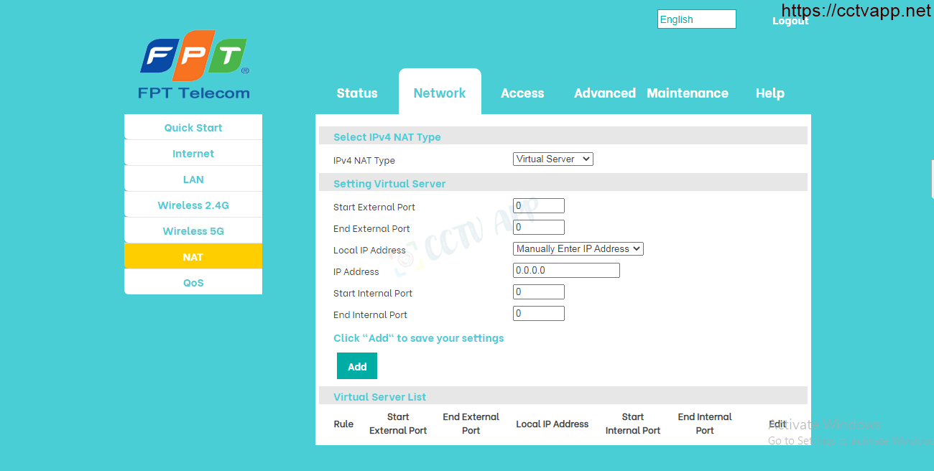Select Internet in the sidebar menu
Viewport: 934px width, 471px height.
(193, 154)
